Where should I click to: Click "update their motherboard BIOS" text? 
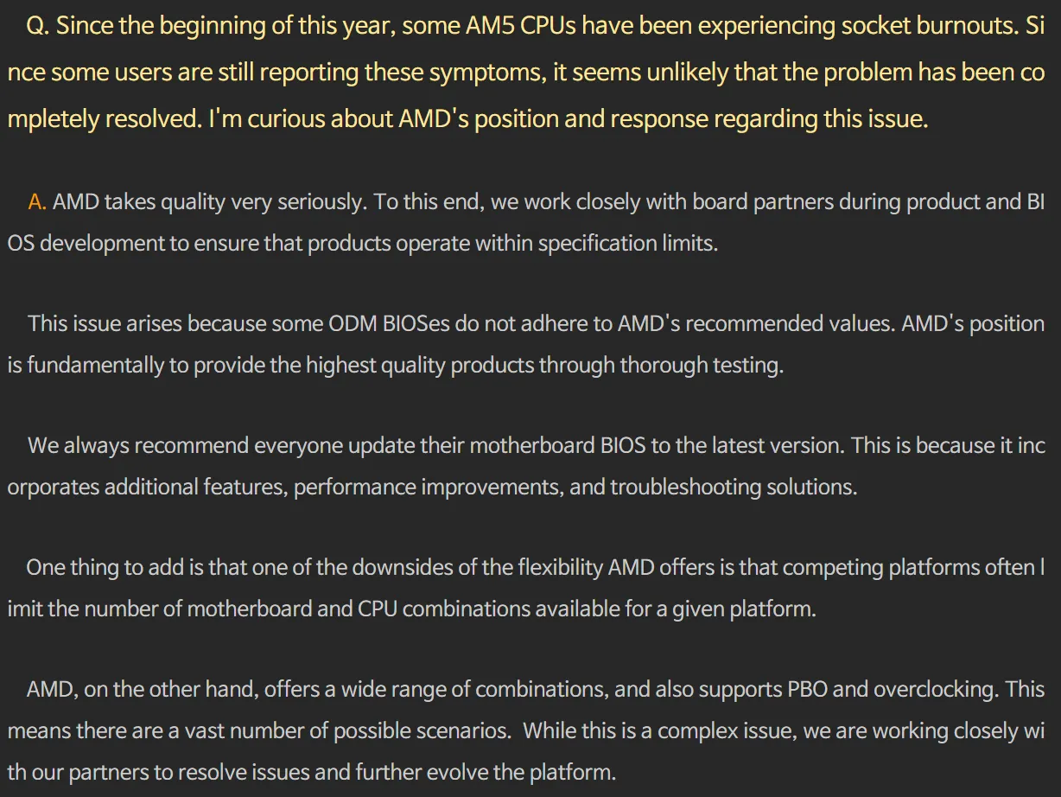tap(491, 447)
